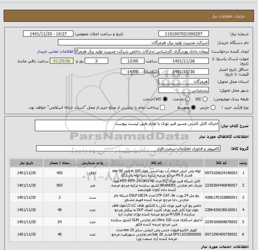
Task: Click the delivery province field هرمزگان
Action: (184, 82)
